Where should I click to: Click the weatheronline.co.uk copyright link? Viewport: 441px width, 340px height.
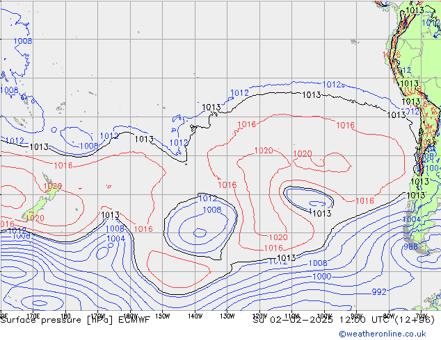point(383,334)
